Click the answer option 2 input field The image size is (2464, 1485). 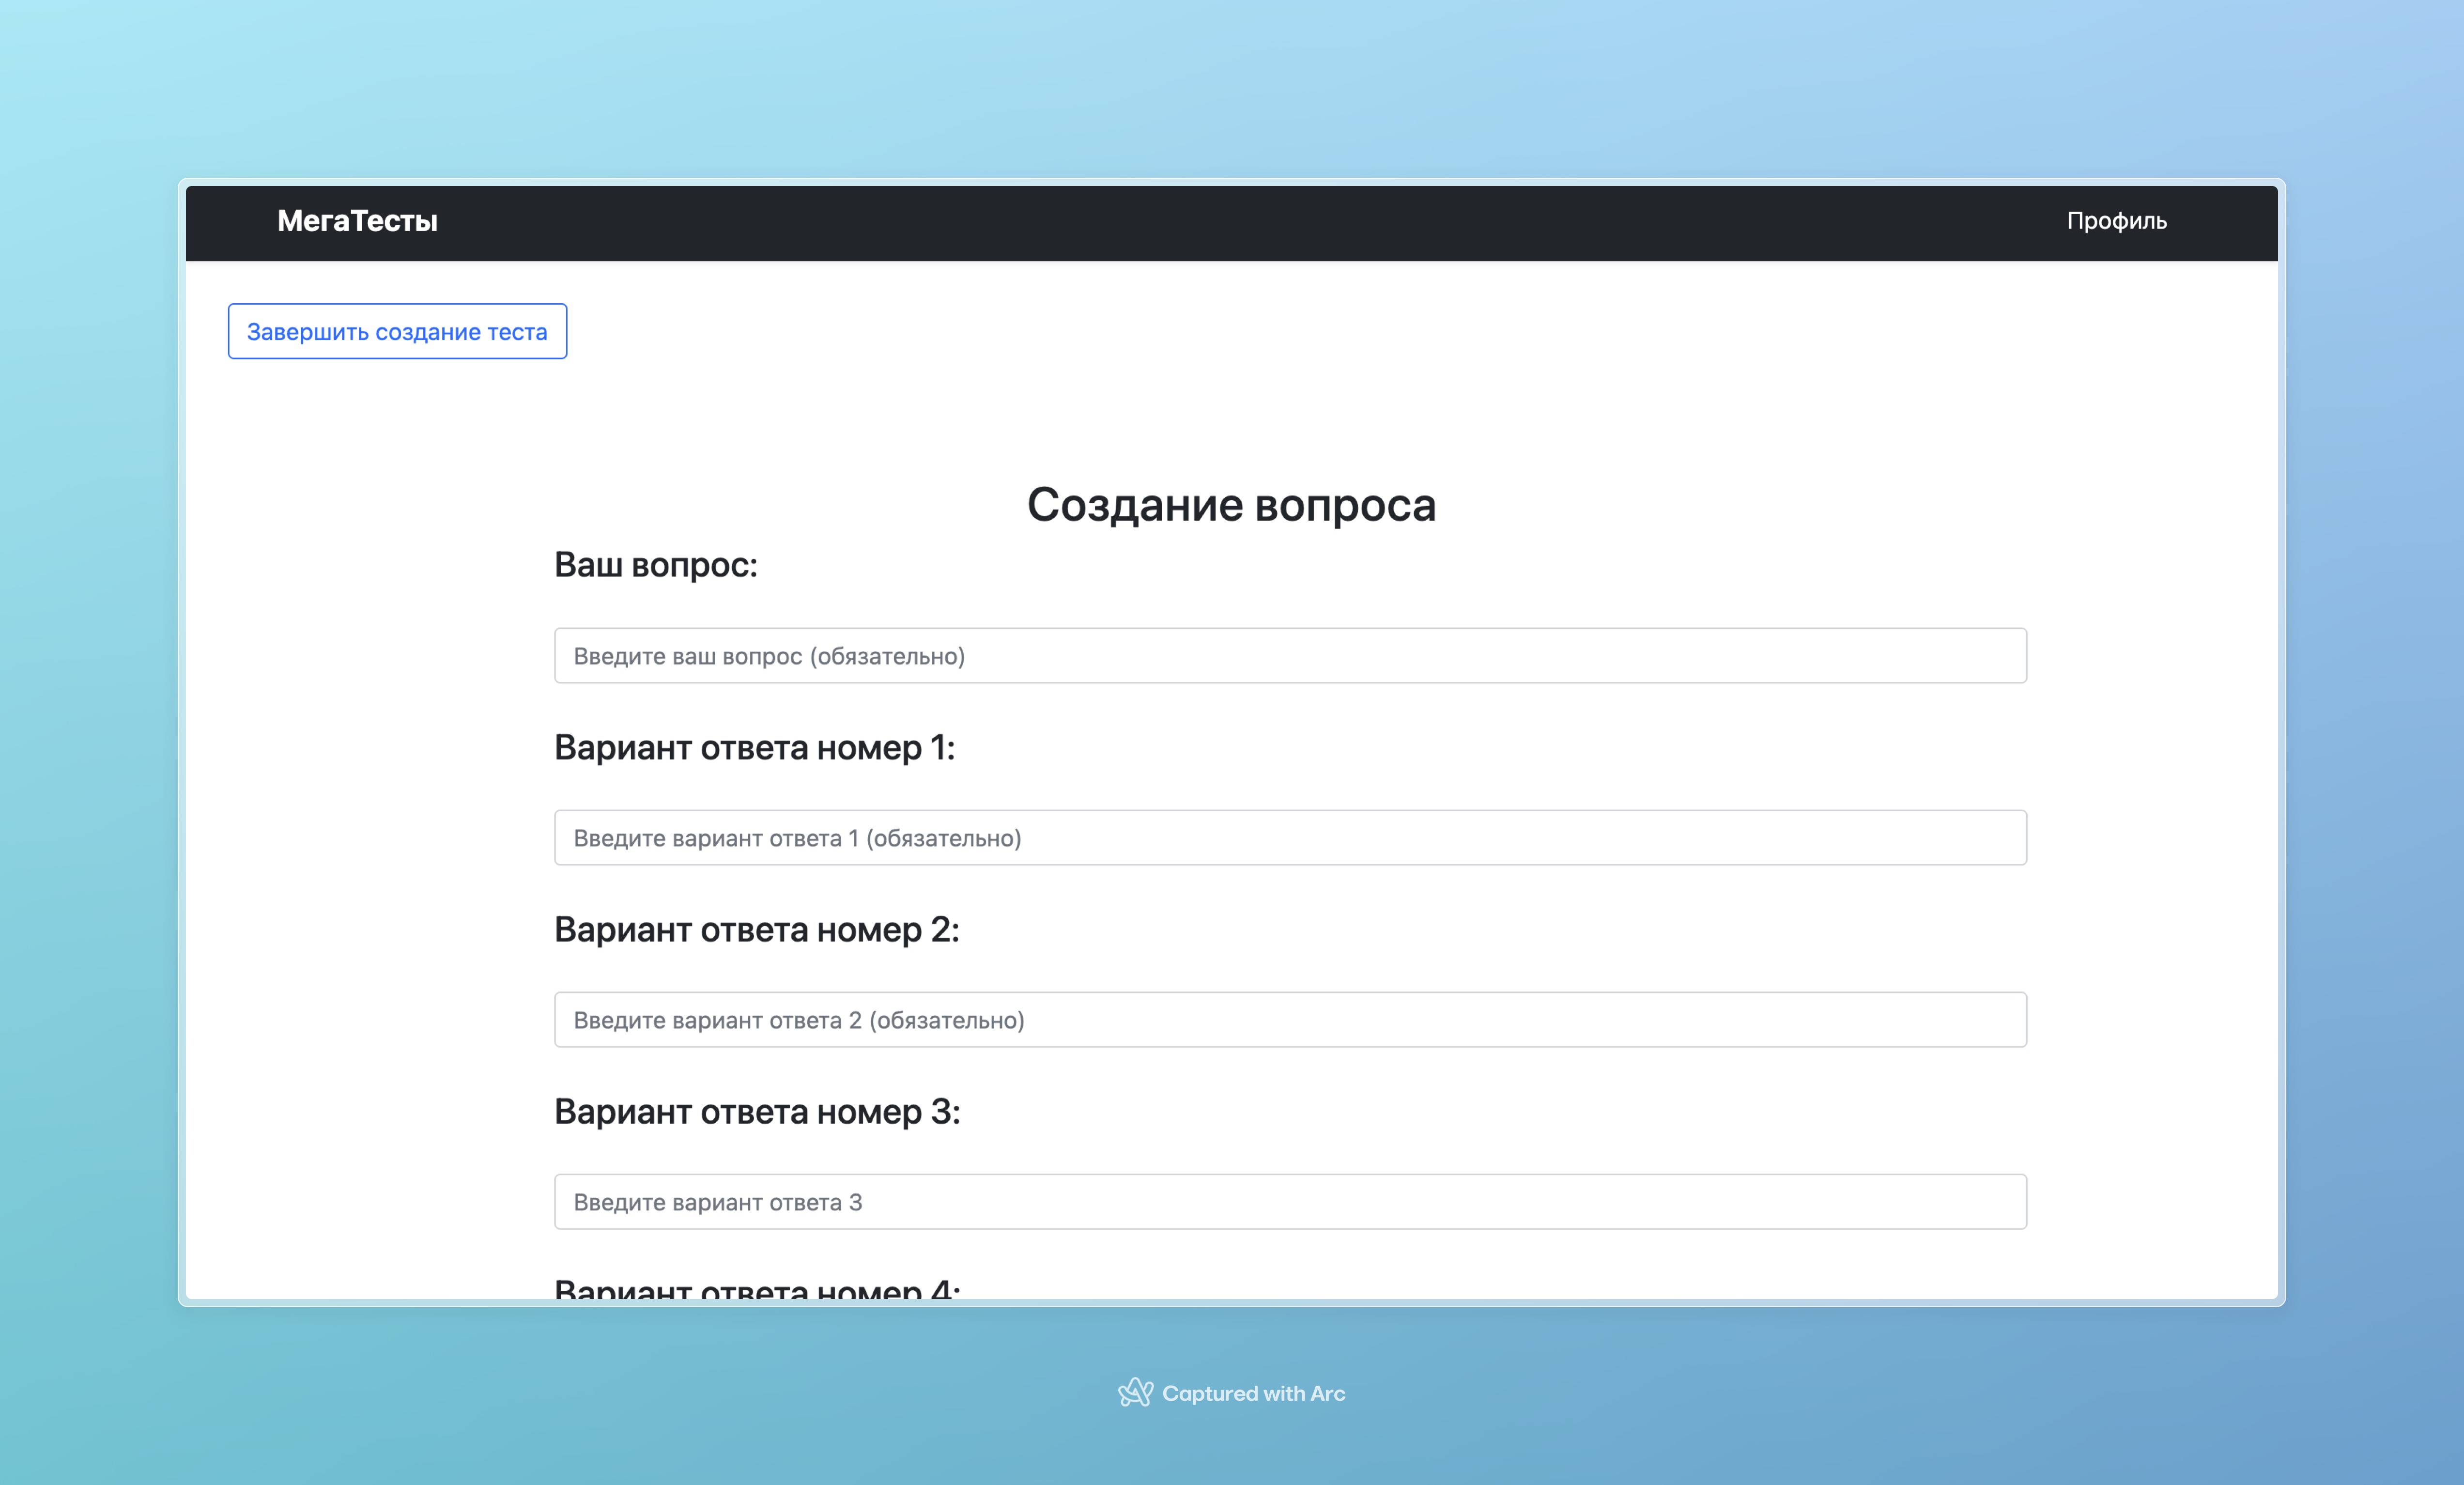(x=1290, y=1020)
